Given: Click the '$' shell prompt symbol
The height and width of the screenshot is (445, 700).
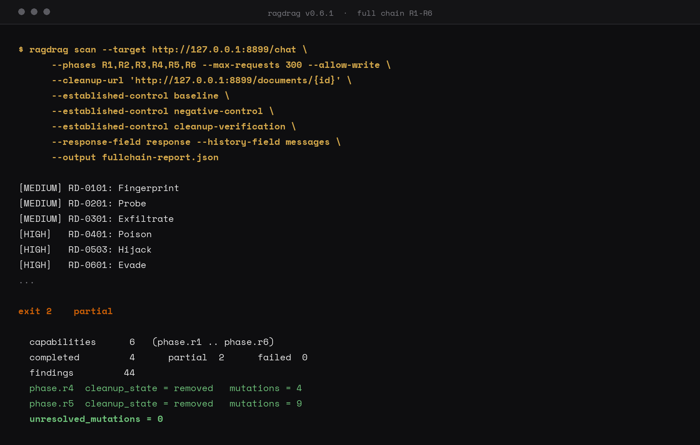Looking at the screenshot, I should point(21,50).
